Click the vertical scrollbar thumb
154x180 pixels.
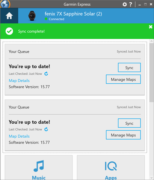151,73
